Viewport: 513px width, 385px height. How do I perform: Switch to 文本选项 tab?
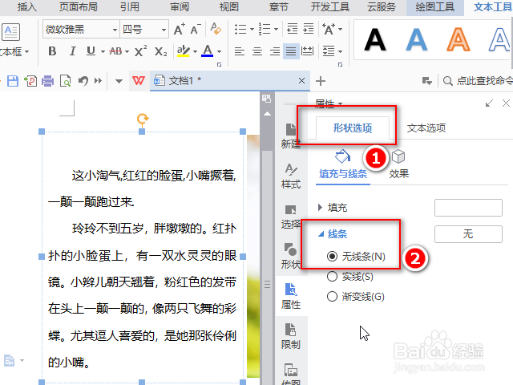coord(426,128)
